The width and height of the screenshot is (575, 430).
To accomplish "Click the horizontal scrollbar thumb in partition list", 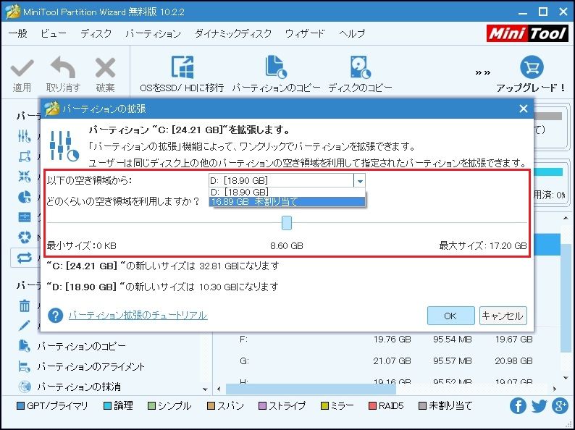I will click(311, 389).
